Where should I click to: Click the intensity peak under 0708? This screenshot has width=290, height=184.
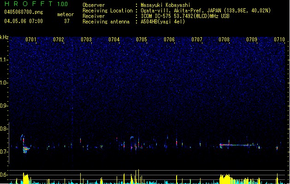click(x=225, y=178)
